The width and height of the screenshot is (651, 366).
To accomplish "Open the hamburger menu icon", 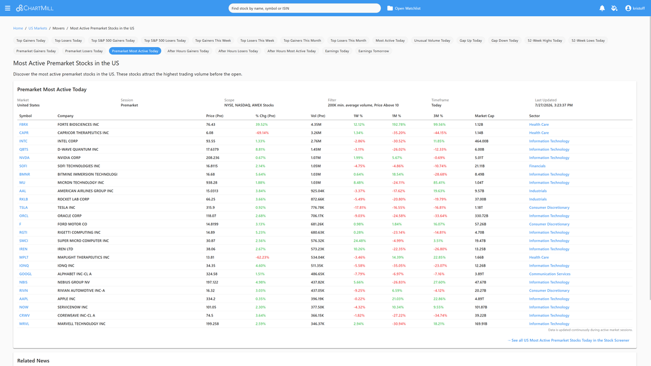I will point(8,8).
